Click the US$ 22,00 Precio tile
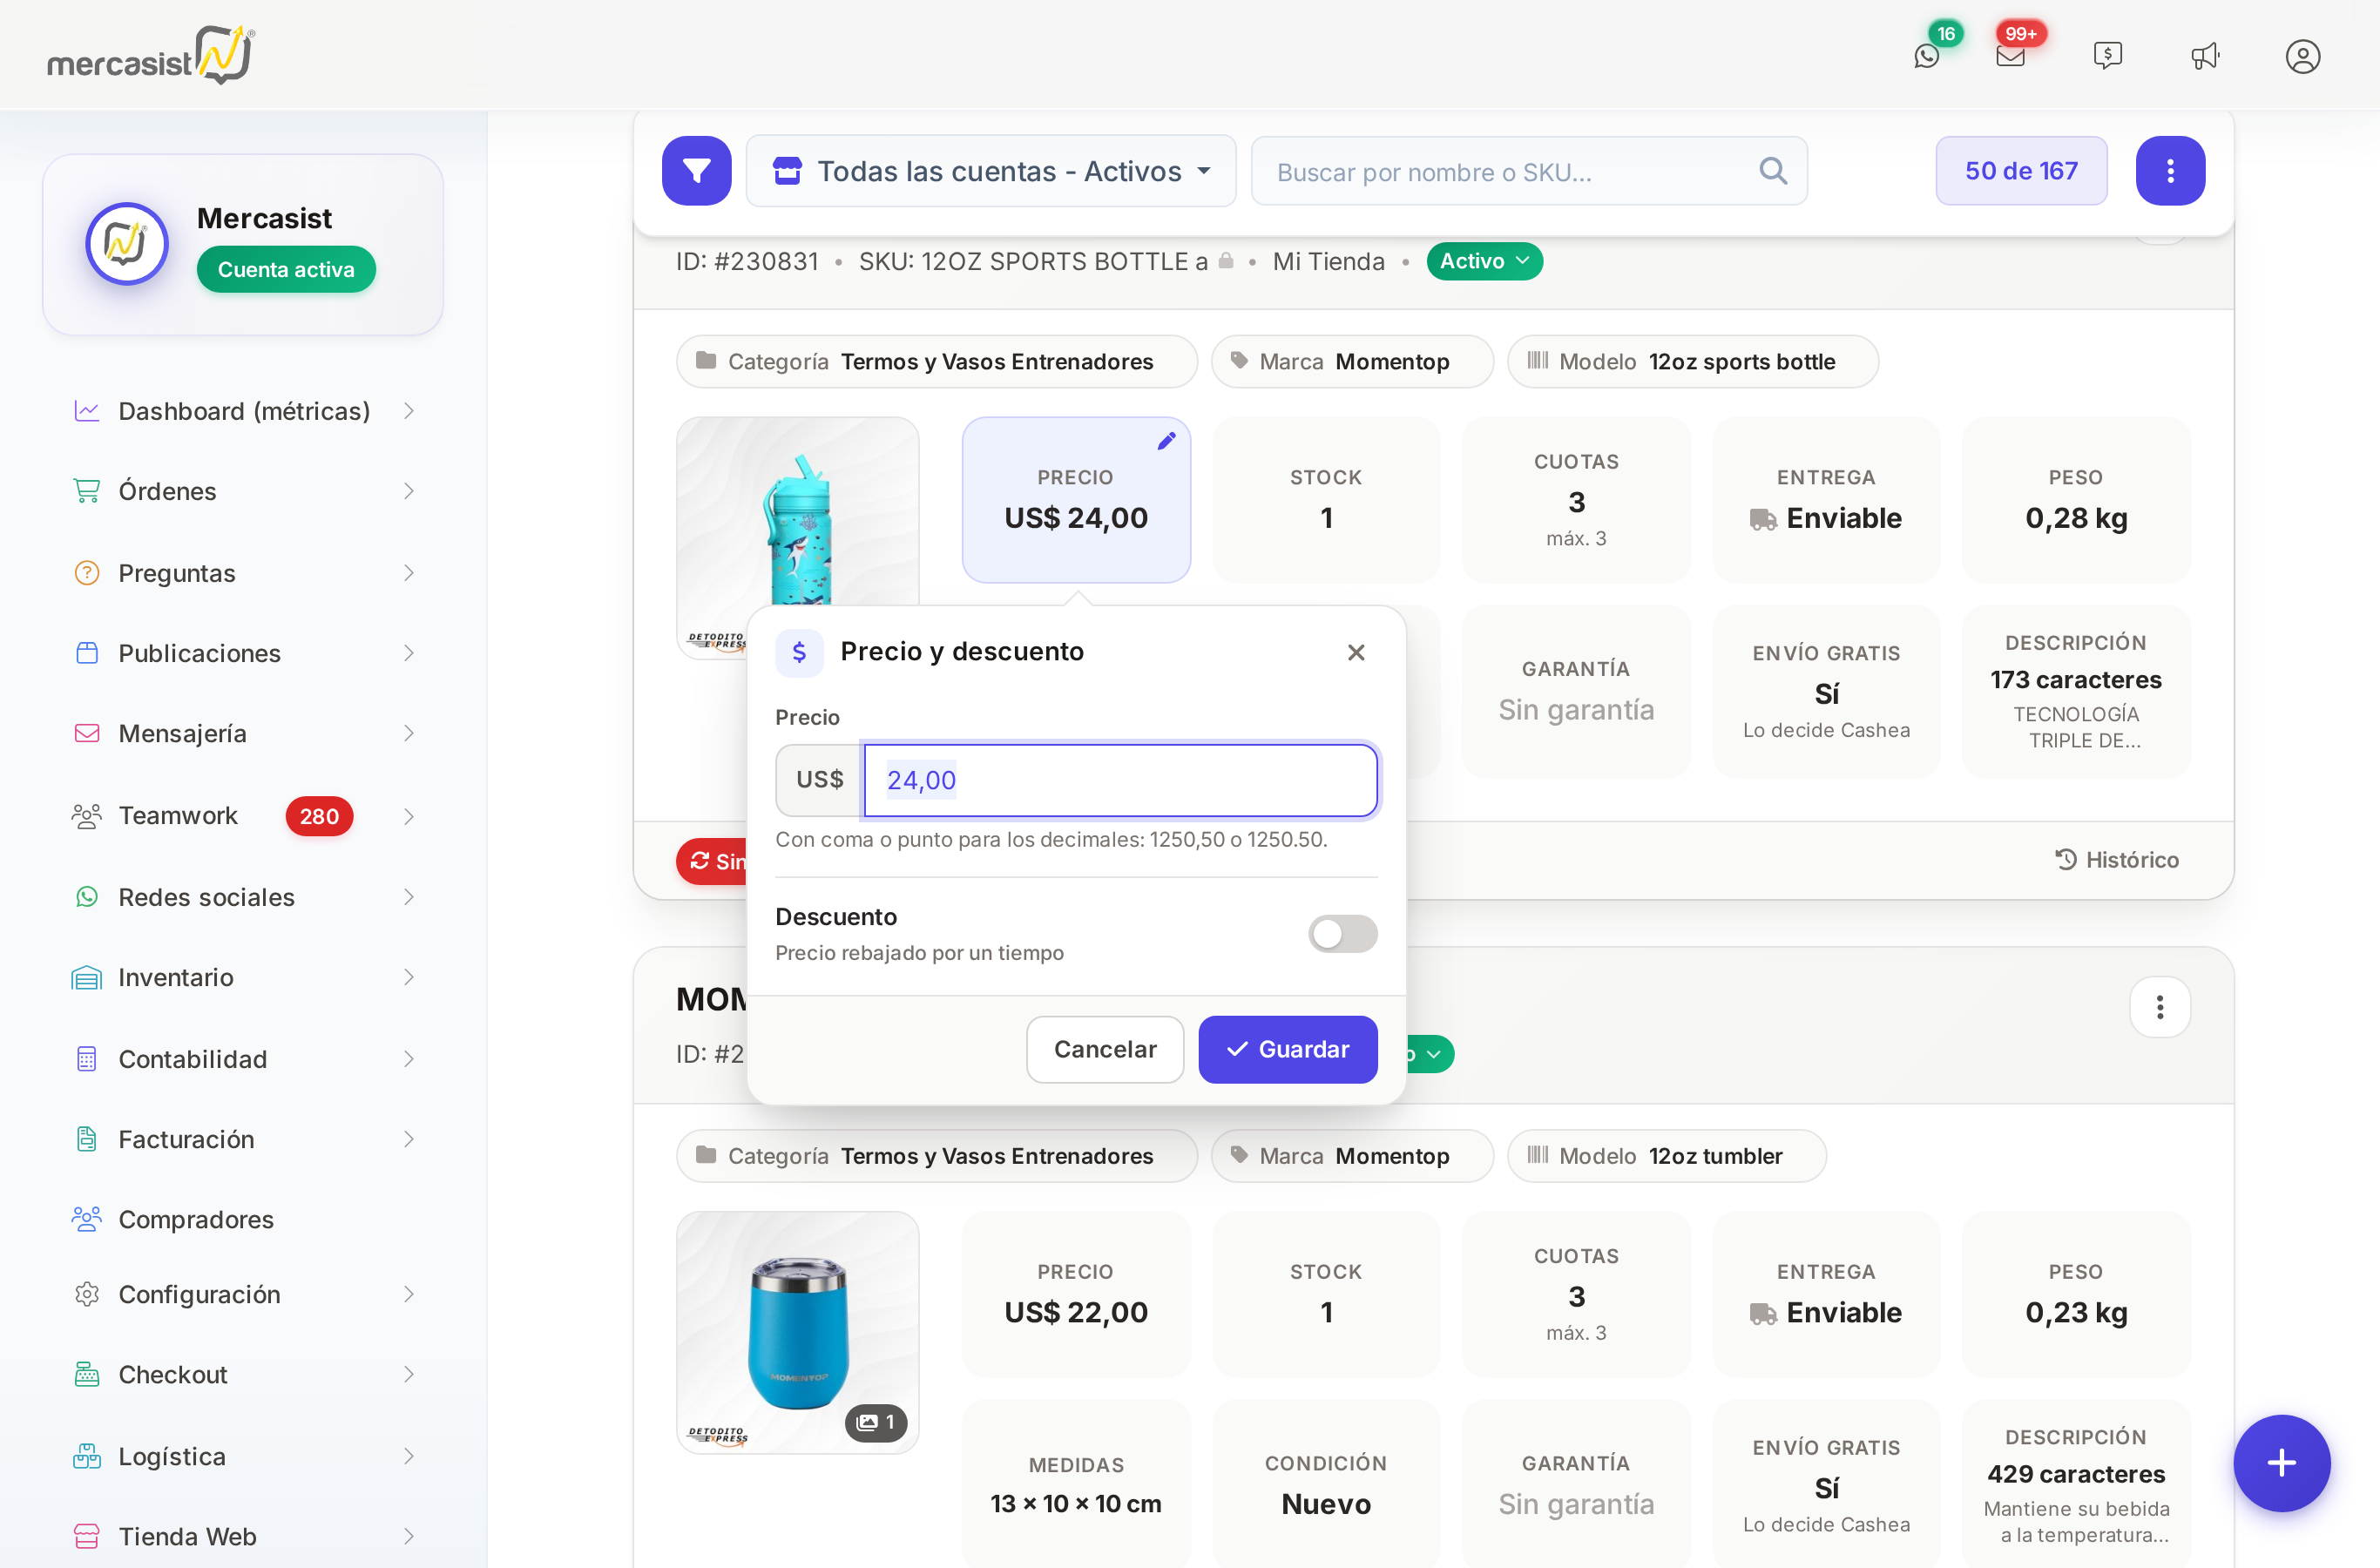2380x1568 pixels. tap(1076, 1294)
